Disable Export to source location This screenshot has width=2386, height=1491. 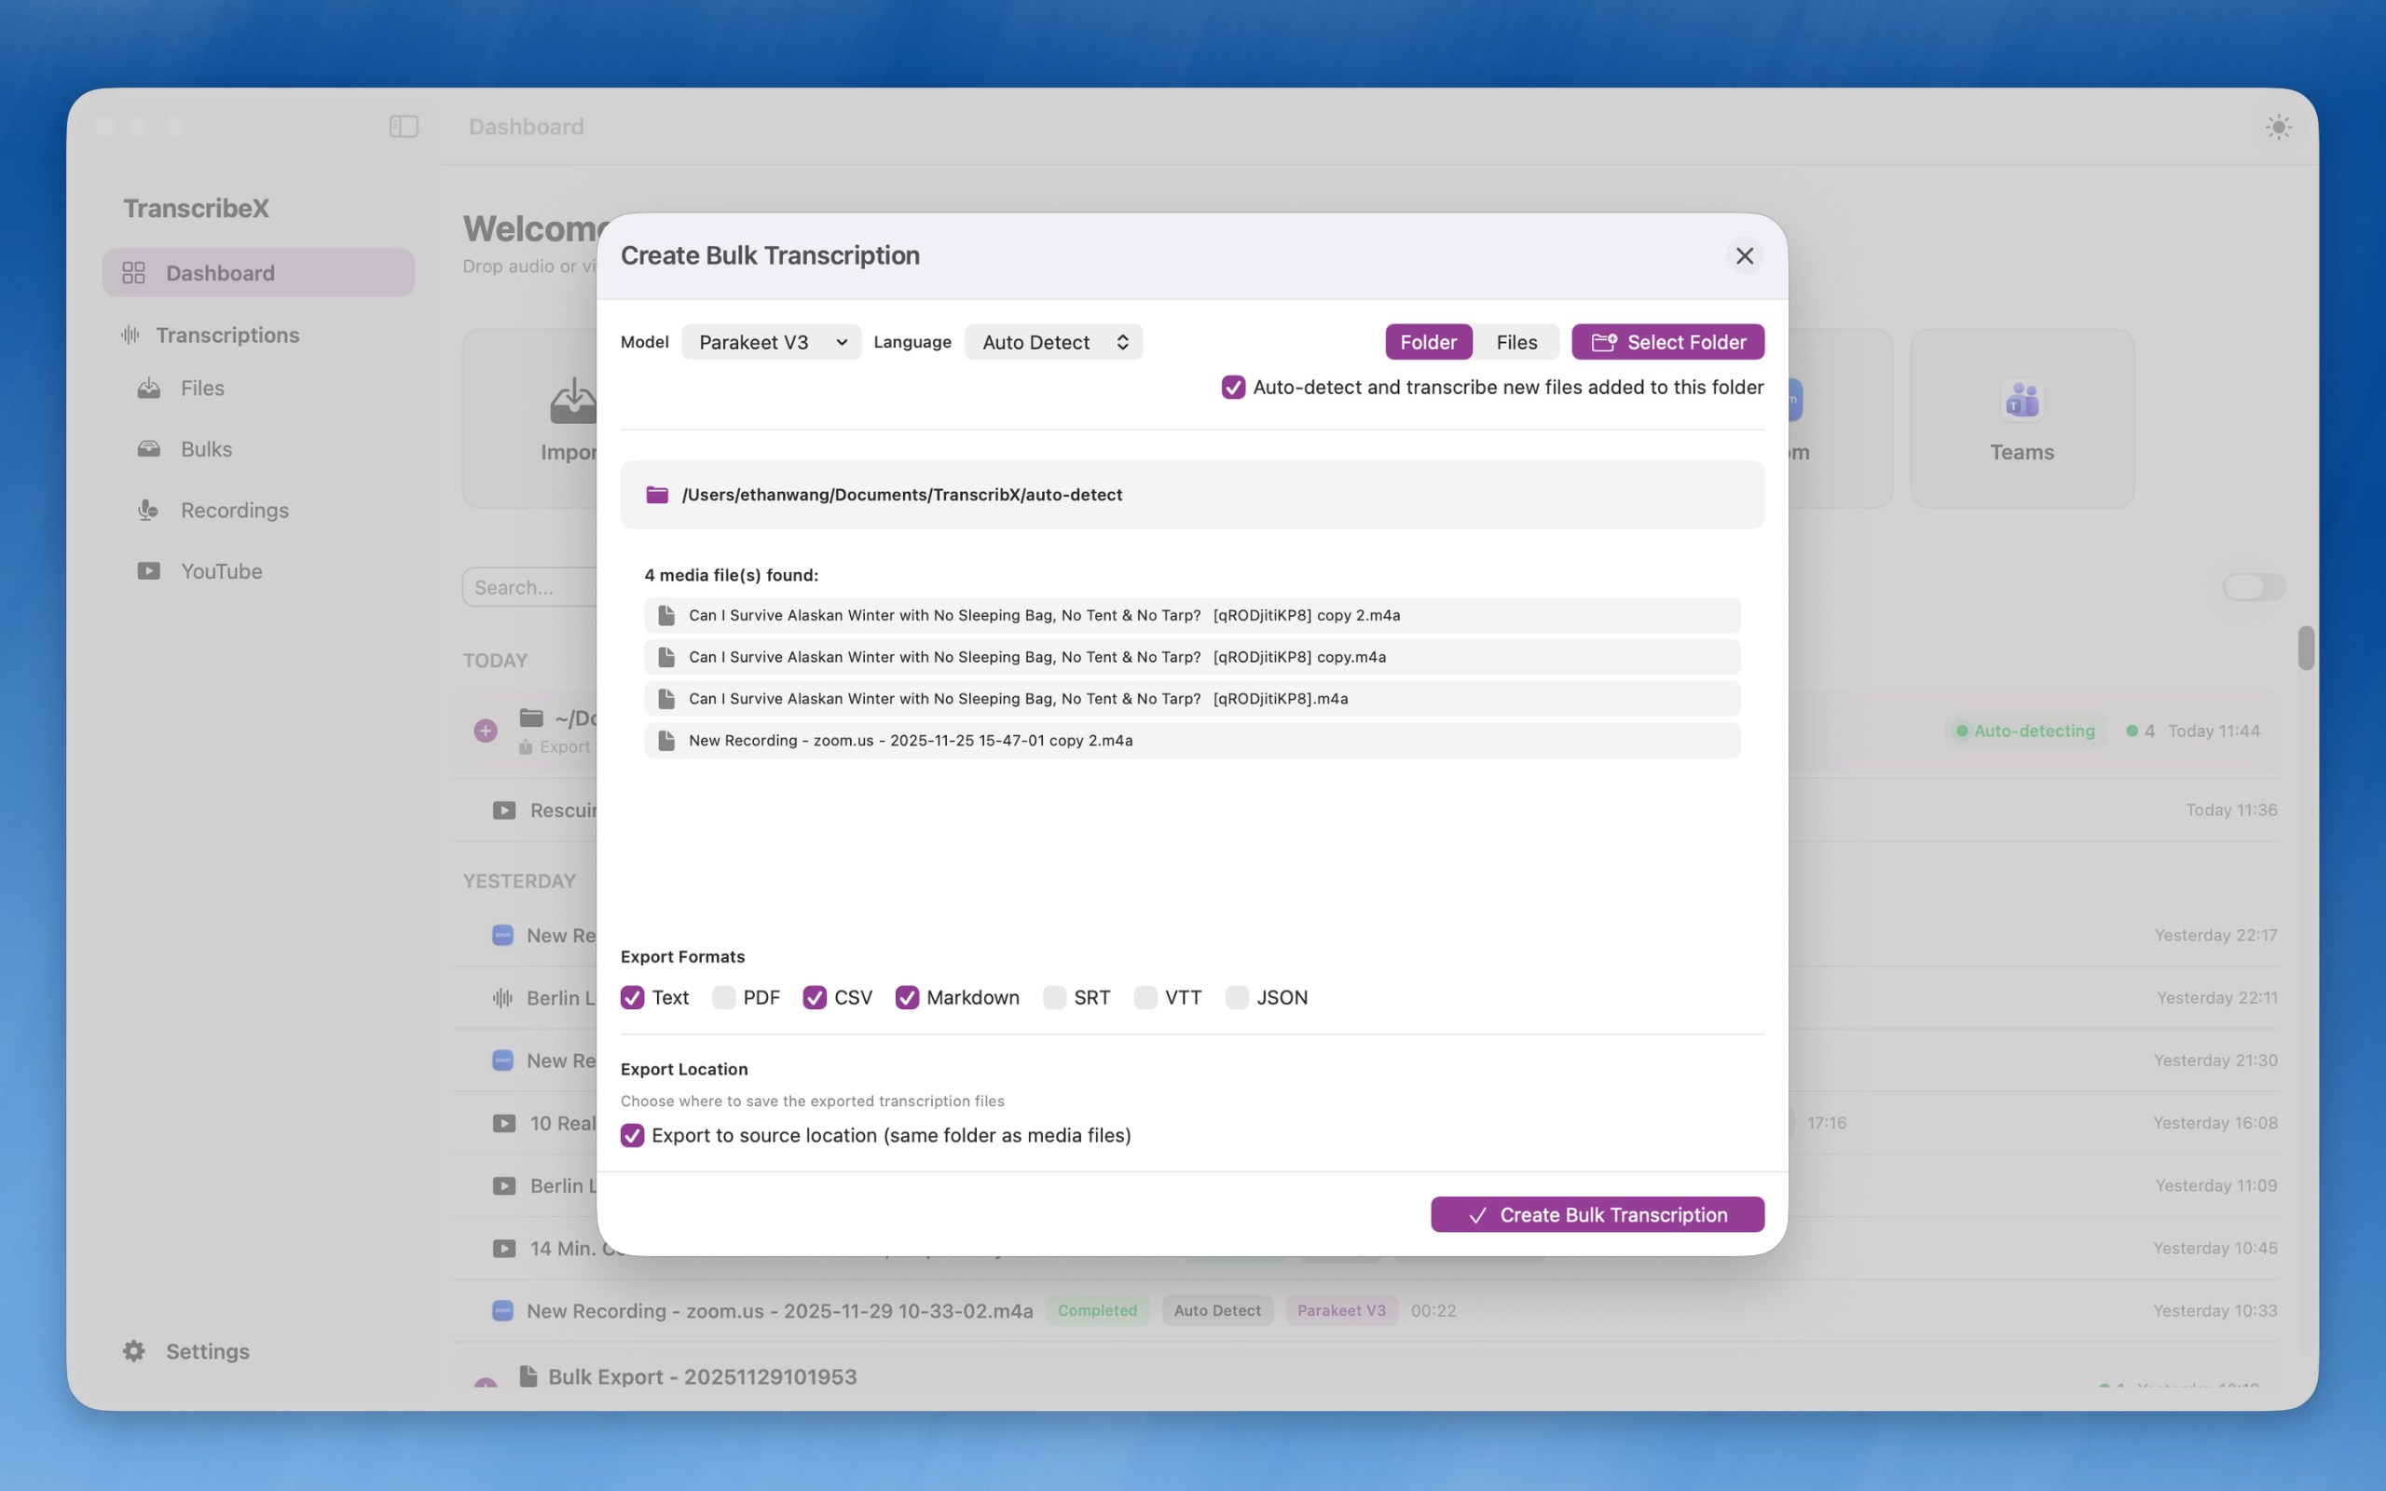[632, 1135]
